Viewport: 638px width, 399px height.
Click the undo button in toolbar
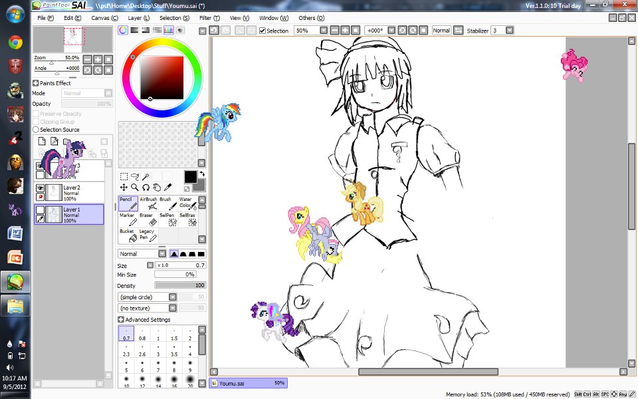click(214, 31)
